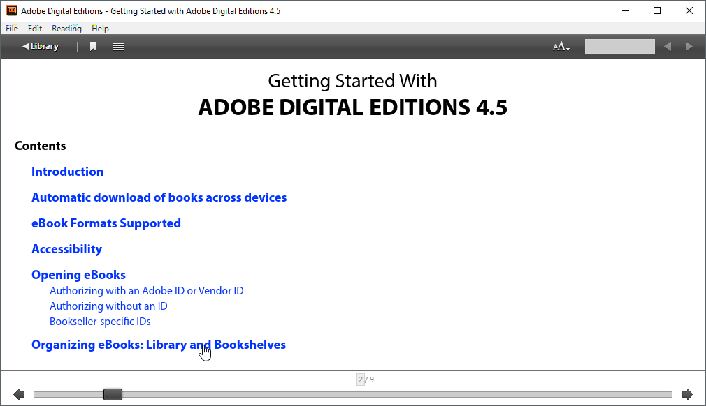Open 'Authorizing without an ID' link
706x406 pixels.
(108, 306)
